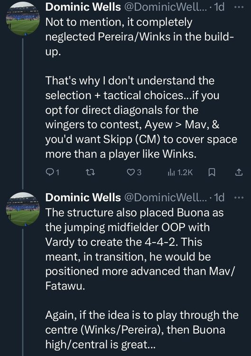Screen dimensions: 251x356
Task: Retweet the first tweet about Pereira/Winks
Action: point(91,173)
